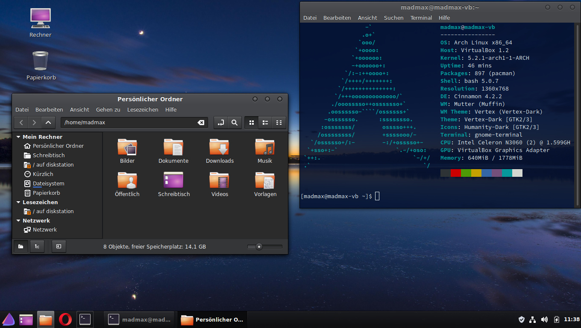Image resolution: width=581 pixels, height=328 pixels.
Task: Click the volume icon in system tray
Action: (544, 319)
